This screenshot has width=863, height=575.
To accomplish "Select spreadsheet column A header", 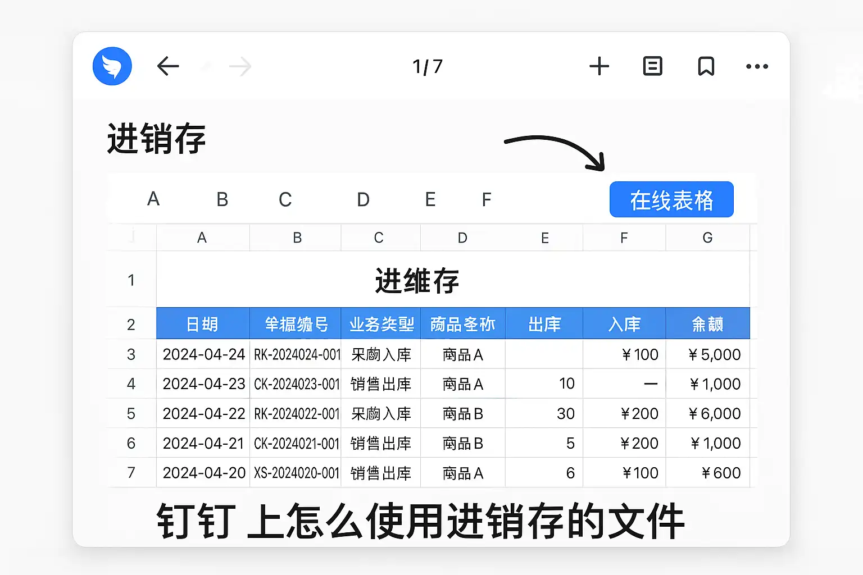I will [x=202, y=238].
